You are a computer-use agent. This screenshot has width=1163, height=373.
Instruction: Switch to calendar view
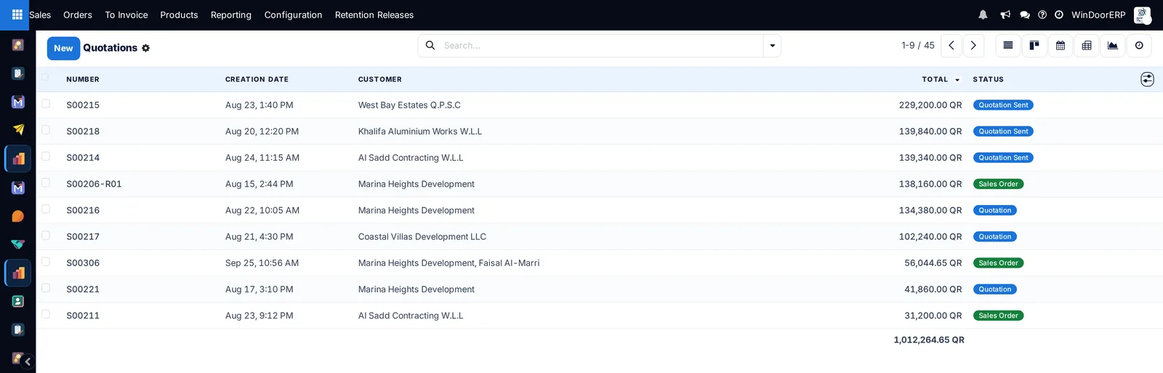pyautogui.click(x=1061, y=45)
